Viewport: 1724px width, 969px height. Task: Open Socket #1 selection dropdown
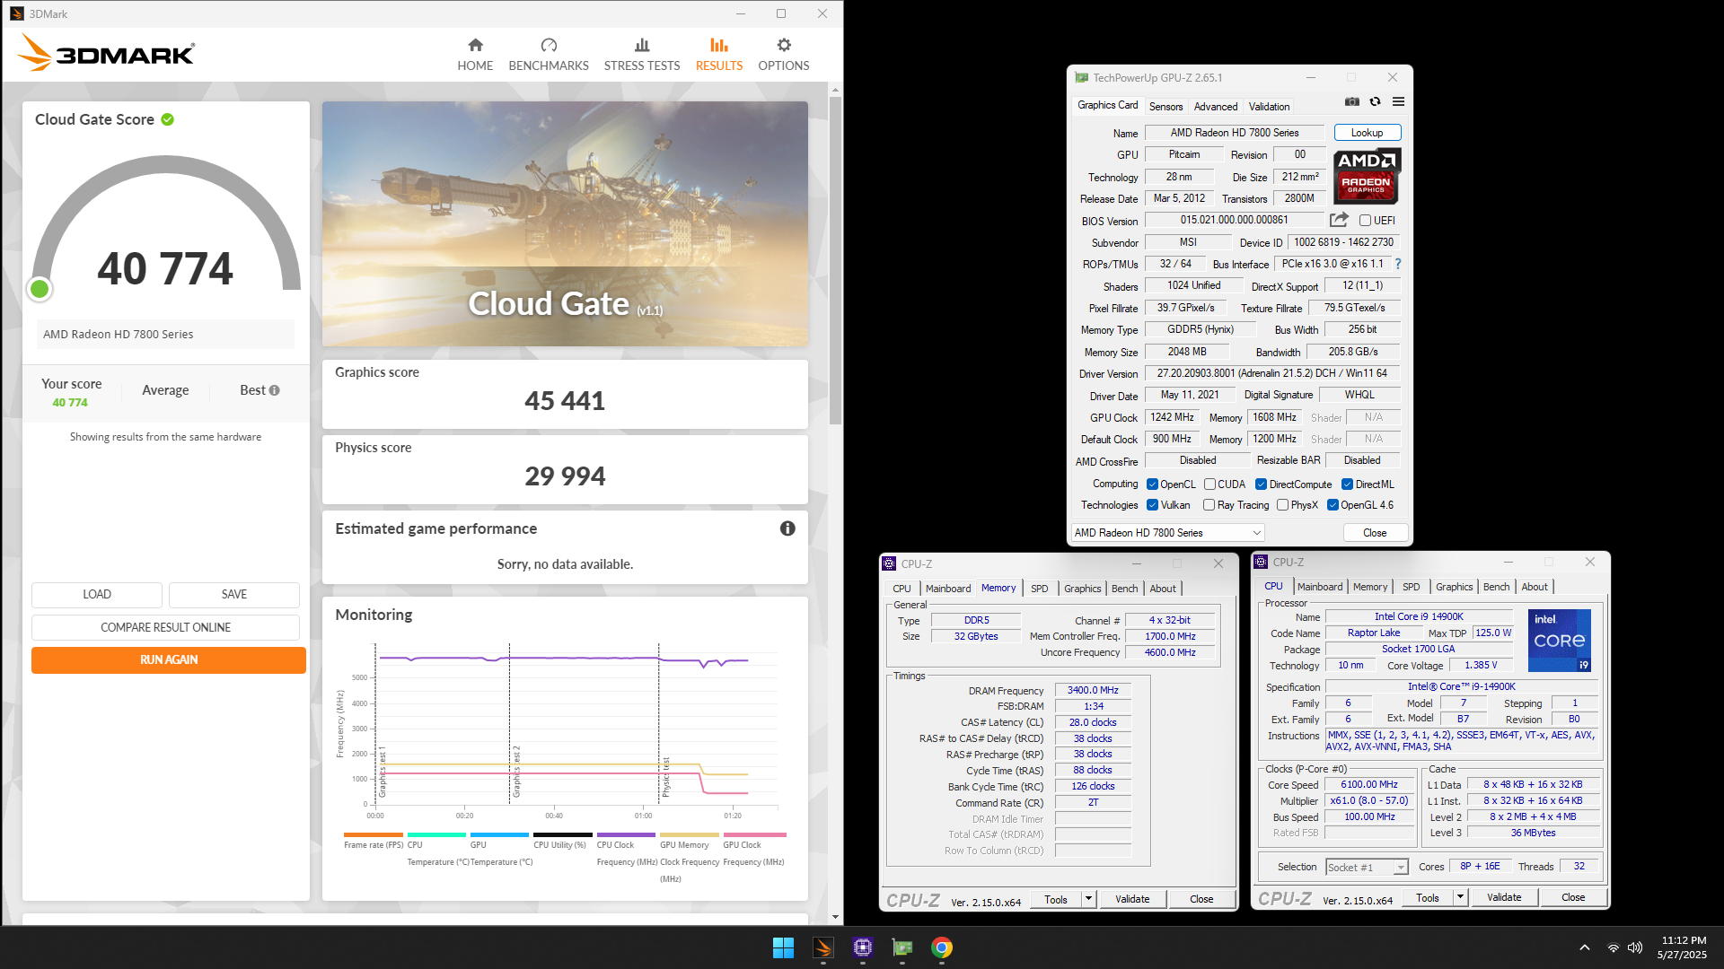1367,868
